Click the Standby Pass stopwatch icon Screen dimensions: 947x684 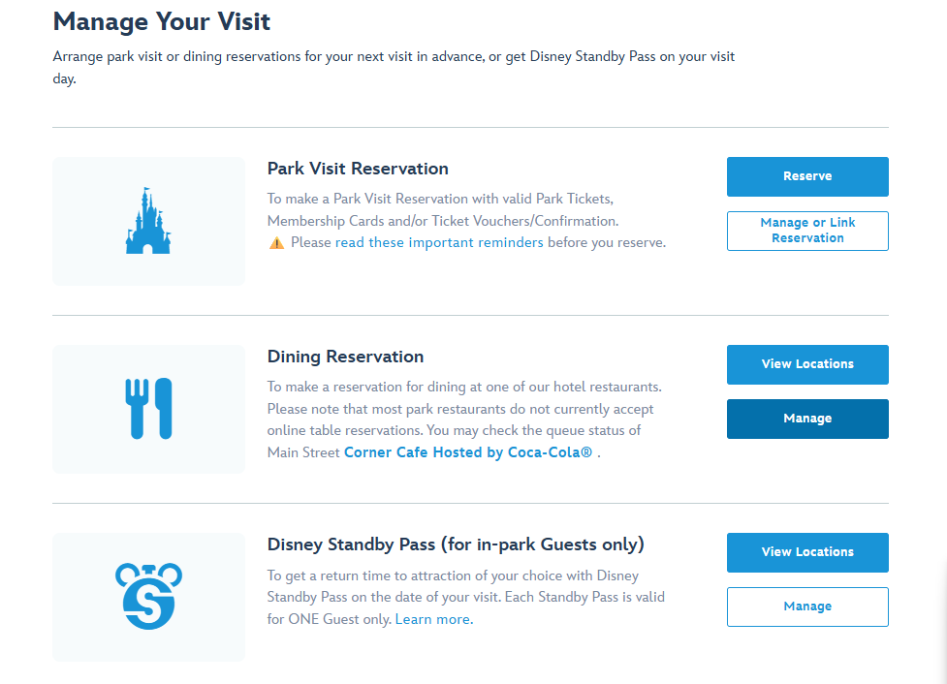tap(148, 595)
